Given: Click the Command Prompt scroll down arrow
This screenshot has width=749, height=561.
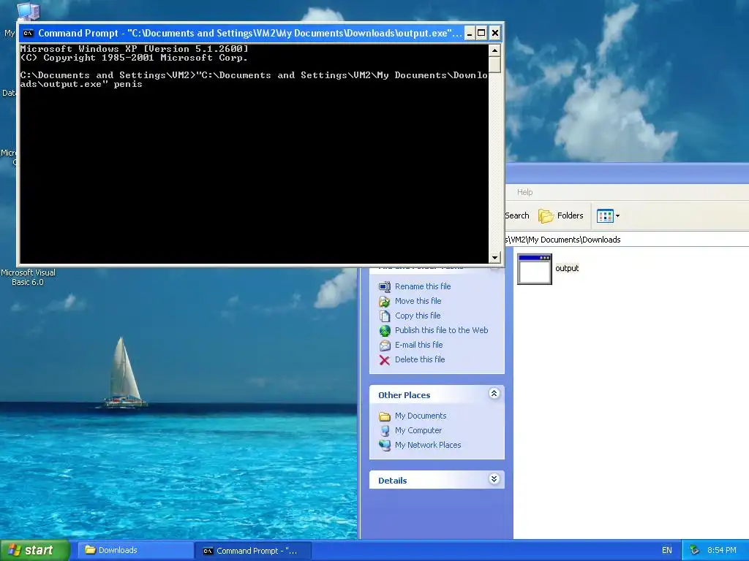Looking at the screenshot, I should click(x=494, y=257).
